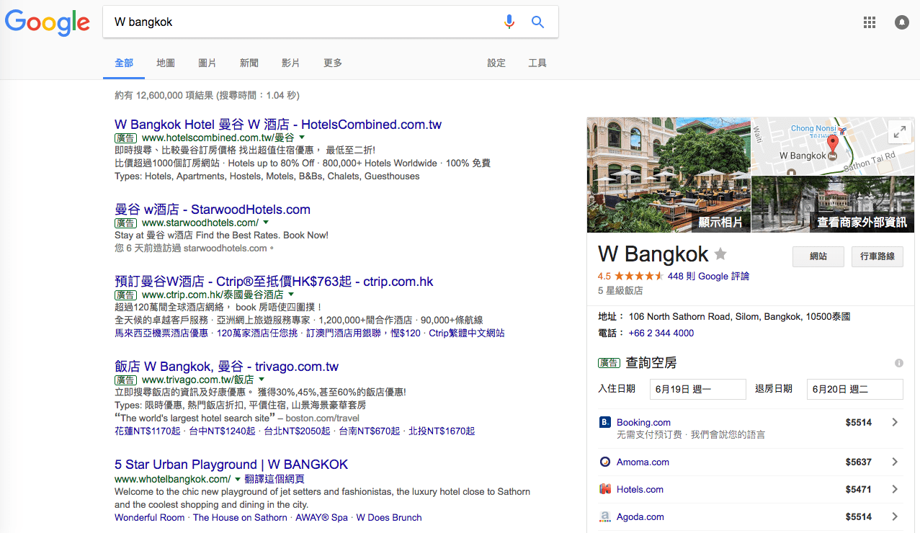Open 台北NT$2050起 sitelink
Viewport: 920px width, 533px height.
point(297,431)
